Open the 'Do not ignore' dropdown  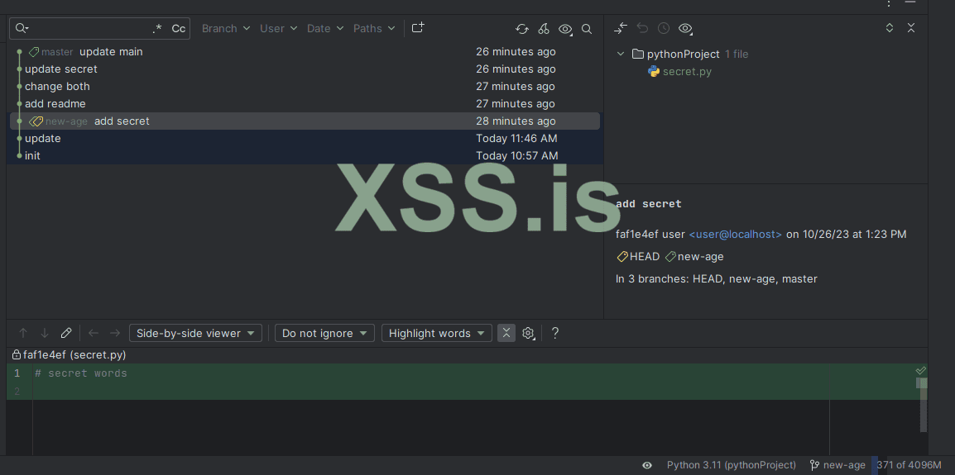(324, 333)
